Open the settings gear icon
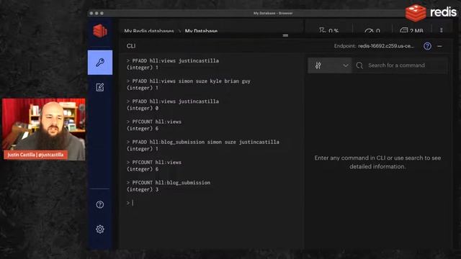The image size is (461, 259). coord(100,229)
